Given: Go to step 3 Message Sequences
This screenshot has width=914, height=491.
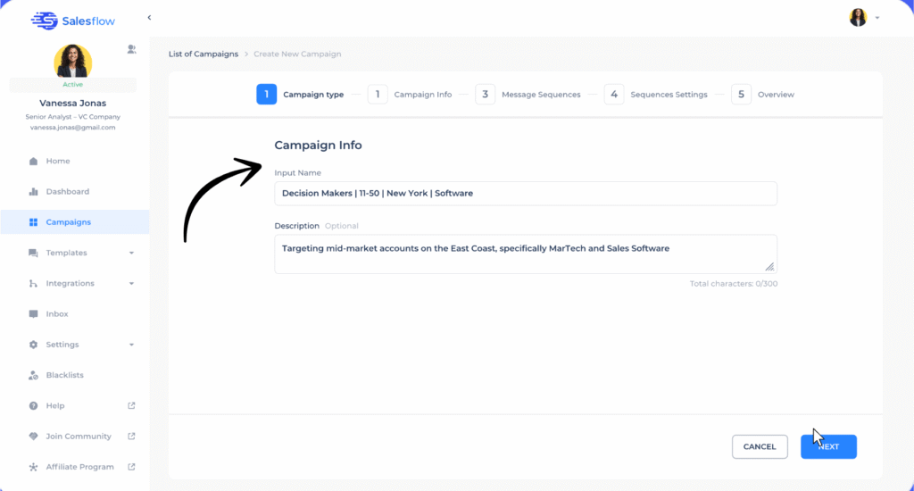Looking at the screenshot, I should coord(529,95).
